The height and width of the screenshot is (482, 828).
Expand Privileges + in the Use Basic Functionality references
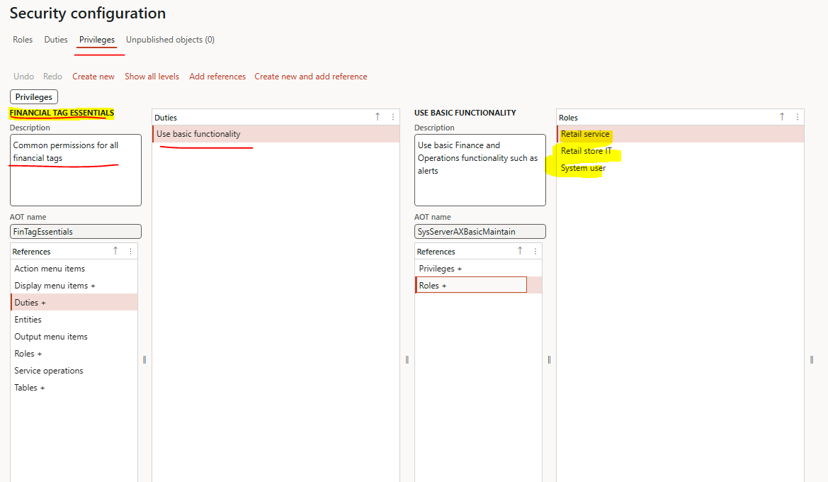click(440, 269)
